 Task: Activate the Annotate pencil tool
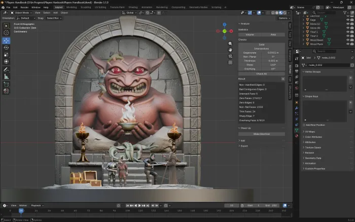click(x=6, y=69)
